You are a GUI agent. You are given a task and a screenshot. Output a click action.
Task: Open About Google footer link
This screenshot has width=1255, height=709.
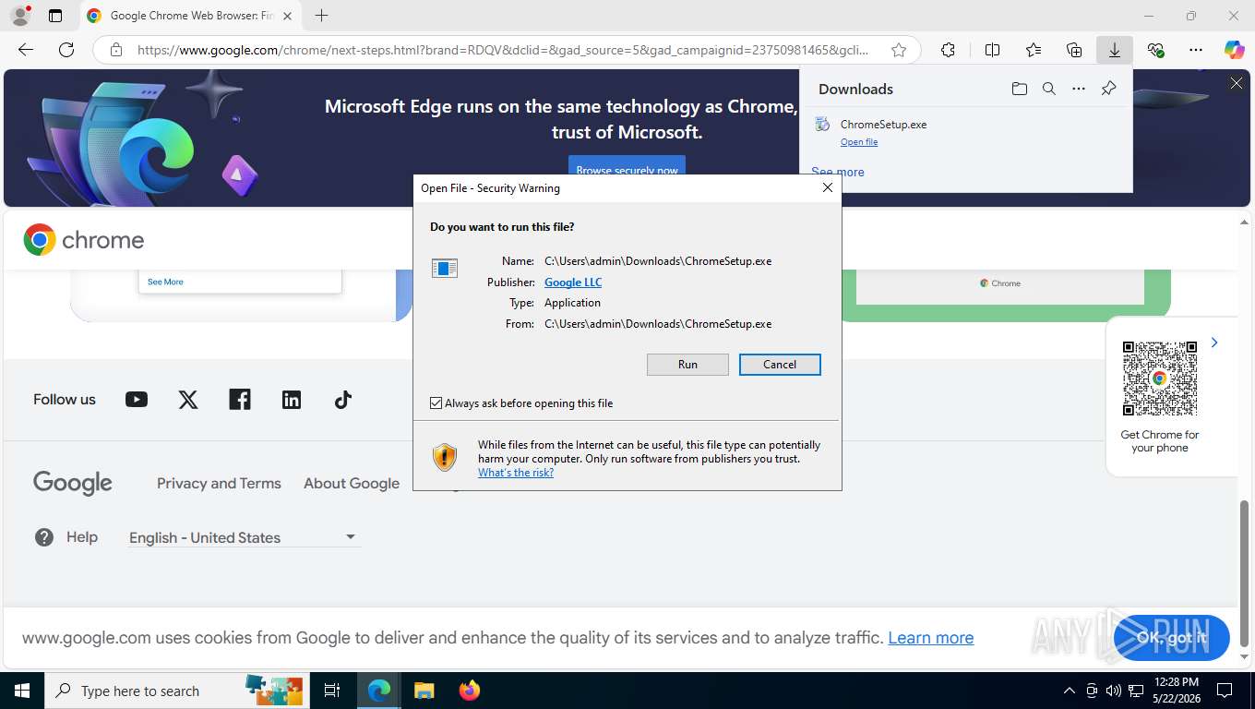(352, 483)
